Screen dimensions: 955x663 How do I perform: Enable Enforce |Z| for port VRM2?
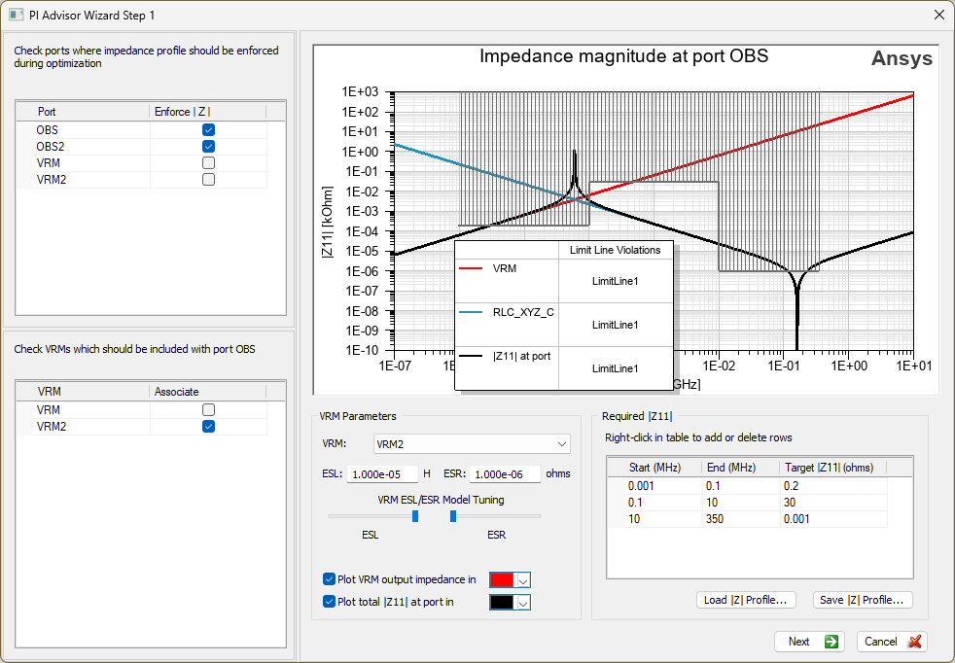[208, 179]
